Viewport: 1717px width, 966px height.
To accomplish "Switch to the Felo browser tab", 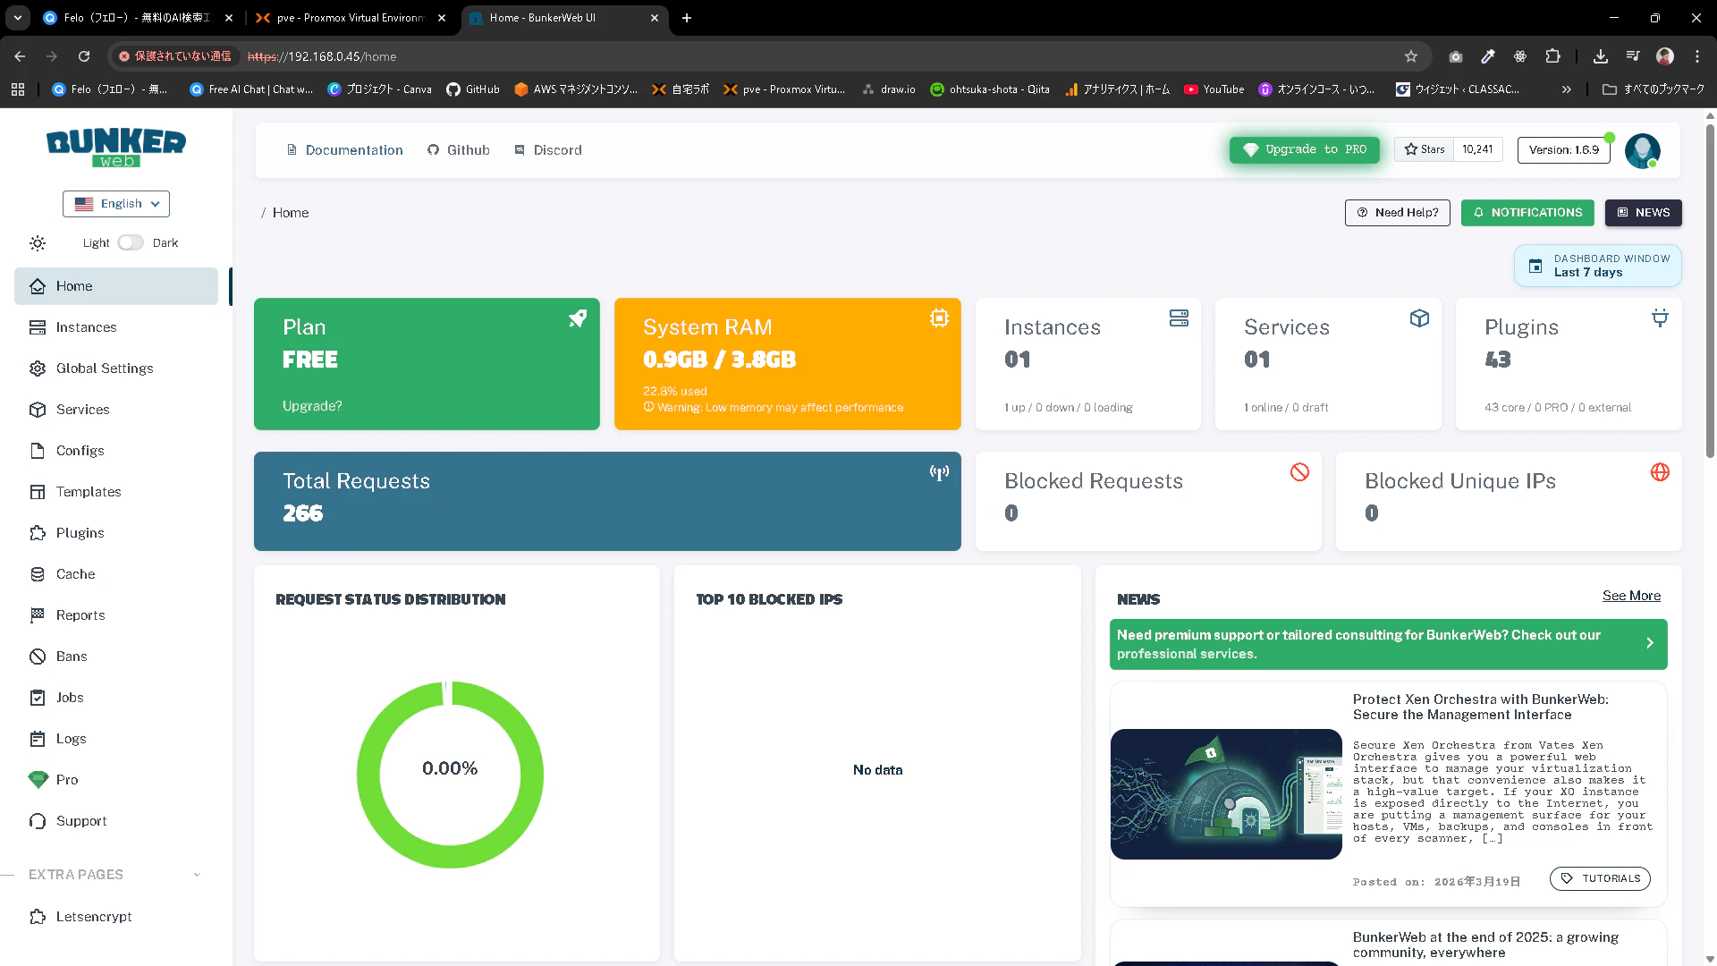I will [x=139, y=18].
